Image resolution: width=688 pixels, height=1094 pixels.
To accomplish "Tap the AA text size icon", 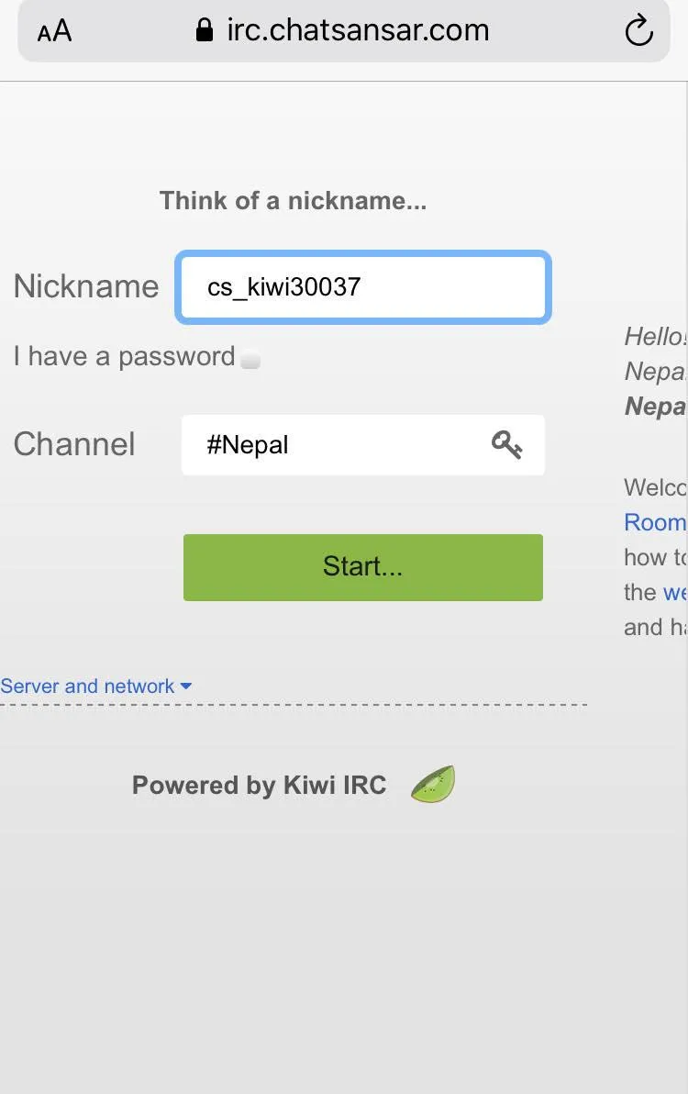I will point(54,31).
